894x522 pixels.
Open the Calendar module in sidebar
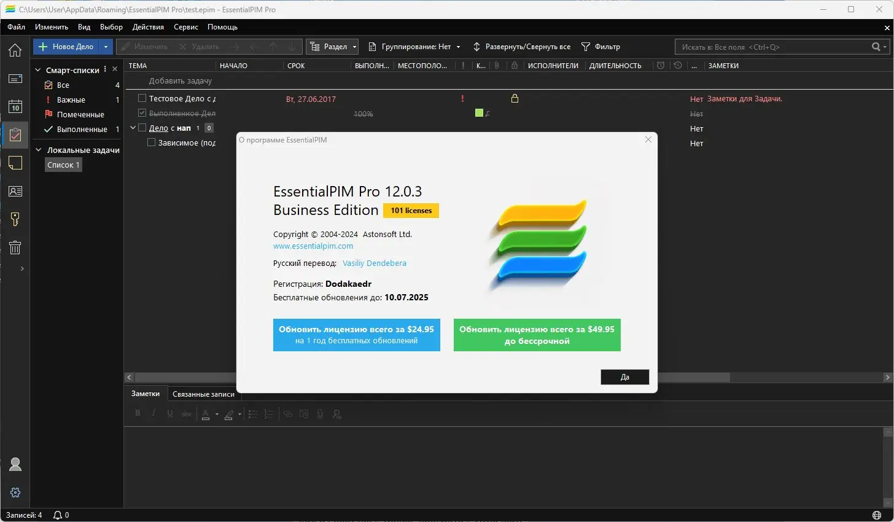click(15, 106)
